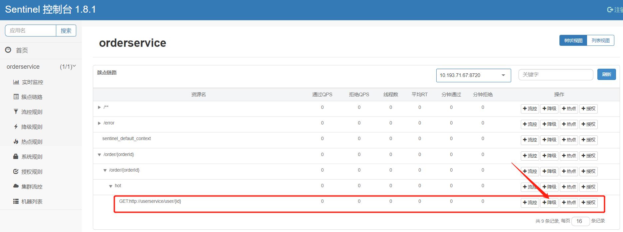Click the 搜索 button
This screenshot has width=623, height=232.
(x=66, y=31)
